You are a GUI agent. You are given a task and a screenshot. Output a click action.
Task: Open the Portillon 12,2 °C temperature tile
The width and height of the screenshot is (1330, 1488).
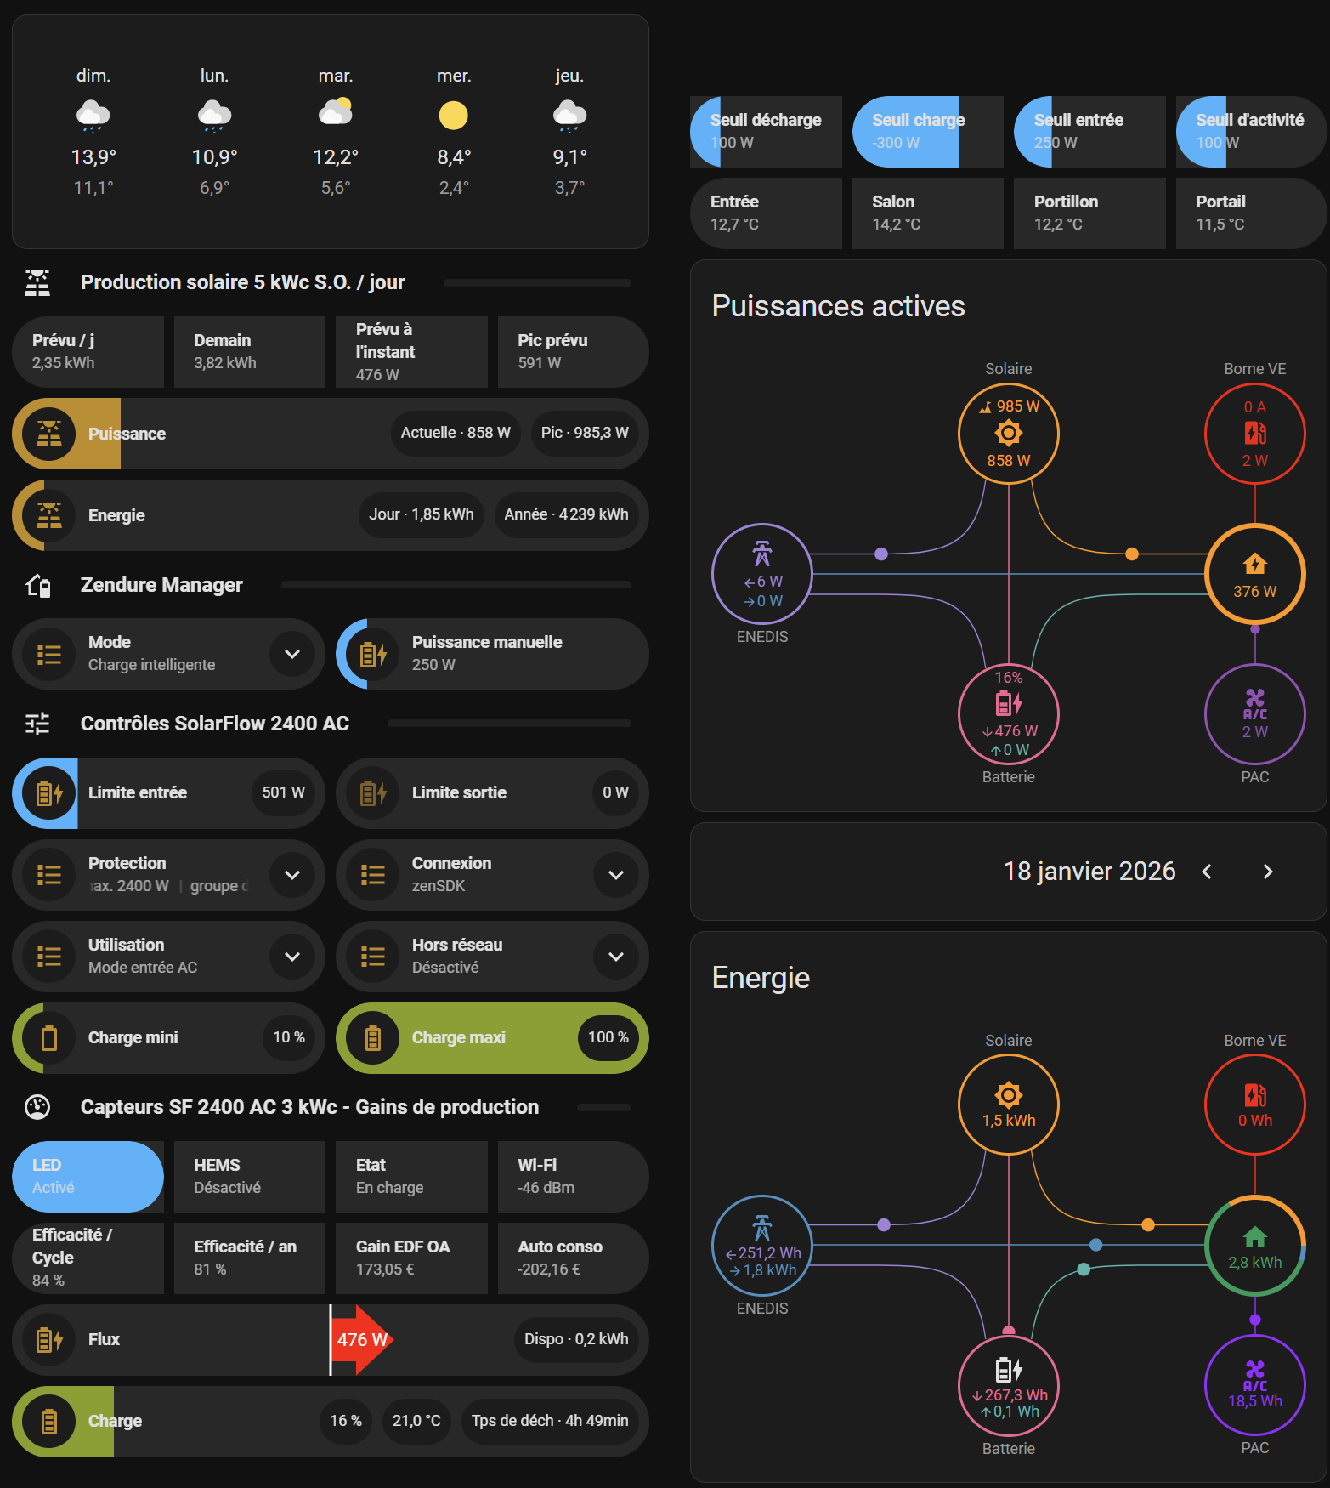click(x=1089, y=213)
